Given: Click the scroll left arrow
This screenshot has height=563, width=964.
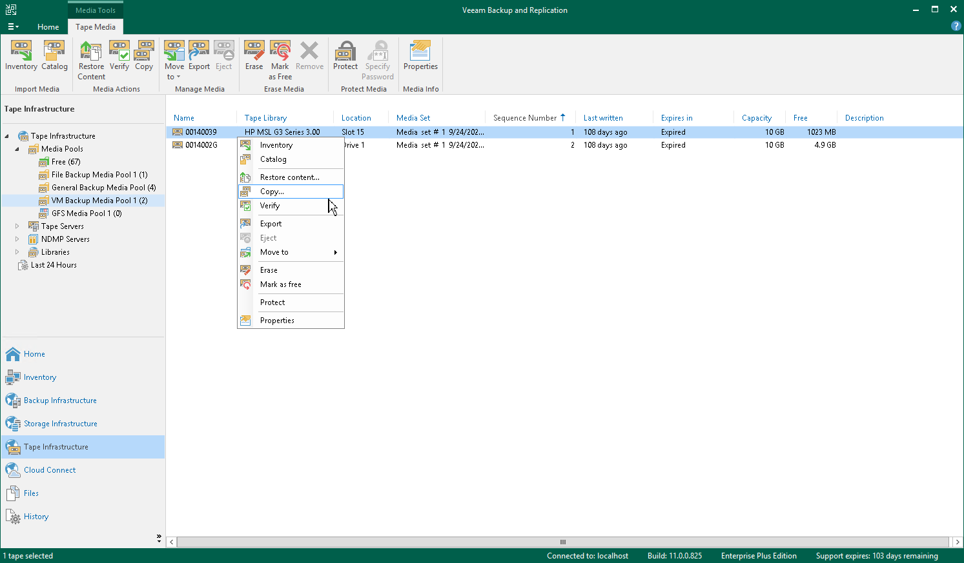Looking at the screenshot, I should [x=171, y=542].
